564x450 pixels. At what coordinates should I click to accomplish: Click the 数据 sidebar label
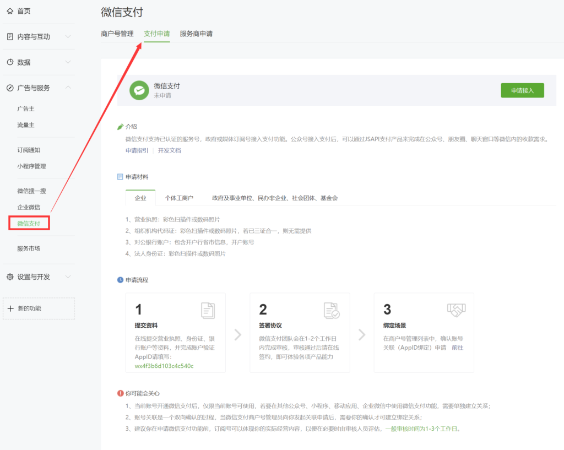point(24,62)
